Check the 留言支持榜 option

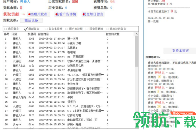coord(46,29)
